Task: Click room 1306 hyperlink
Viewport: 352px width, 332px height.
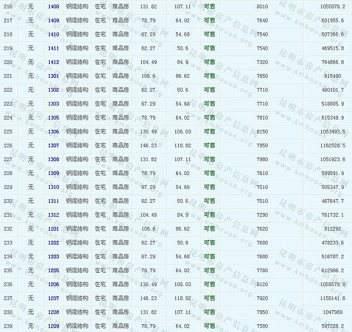Action: (53, 132)
